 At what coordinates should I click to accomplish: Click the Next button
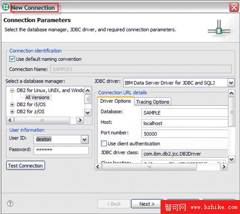(x=147, y=204)
